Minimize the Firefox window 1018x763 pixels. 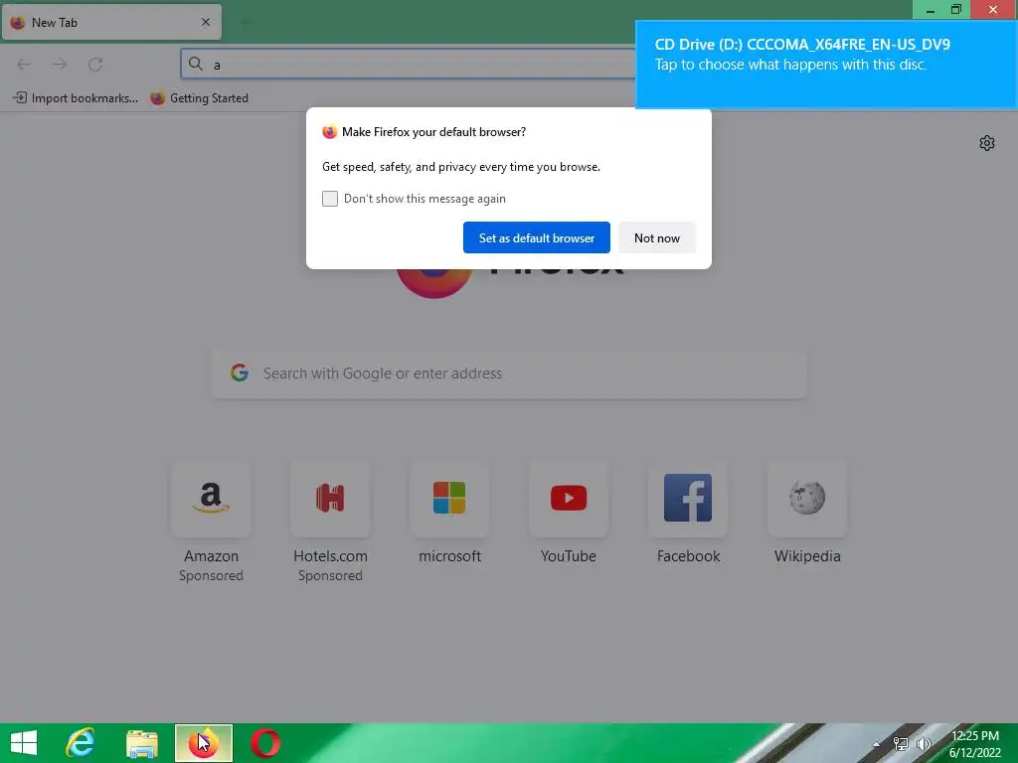tap(930, 9)
